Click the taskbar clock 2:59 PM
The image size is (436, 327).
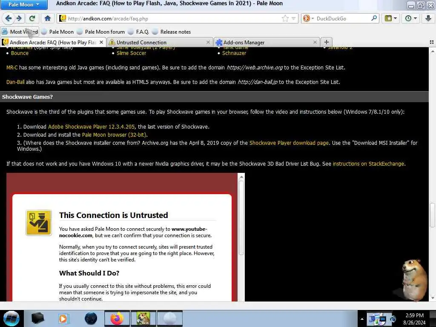[414, 319]
